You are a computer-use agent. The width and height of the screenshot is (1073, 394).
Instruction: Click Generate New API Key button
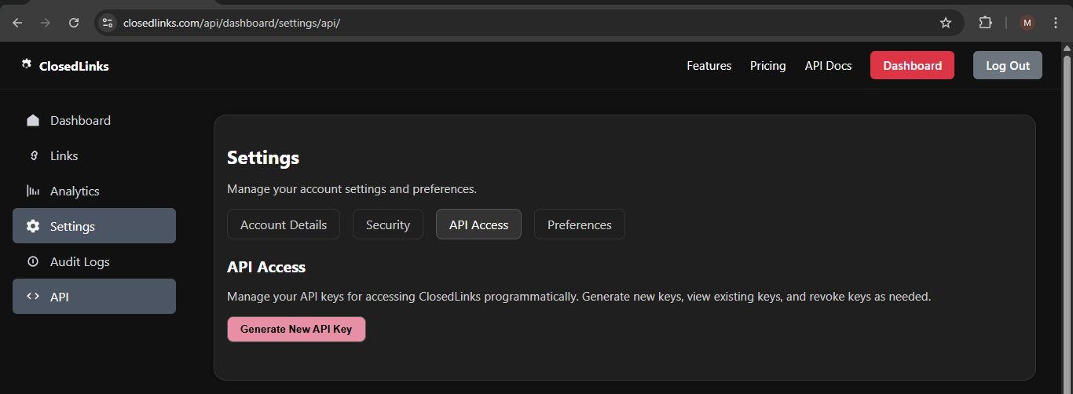click(296, 329)
